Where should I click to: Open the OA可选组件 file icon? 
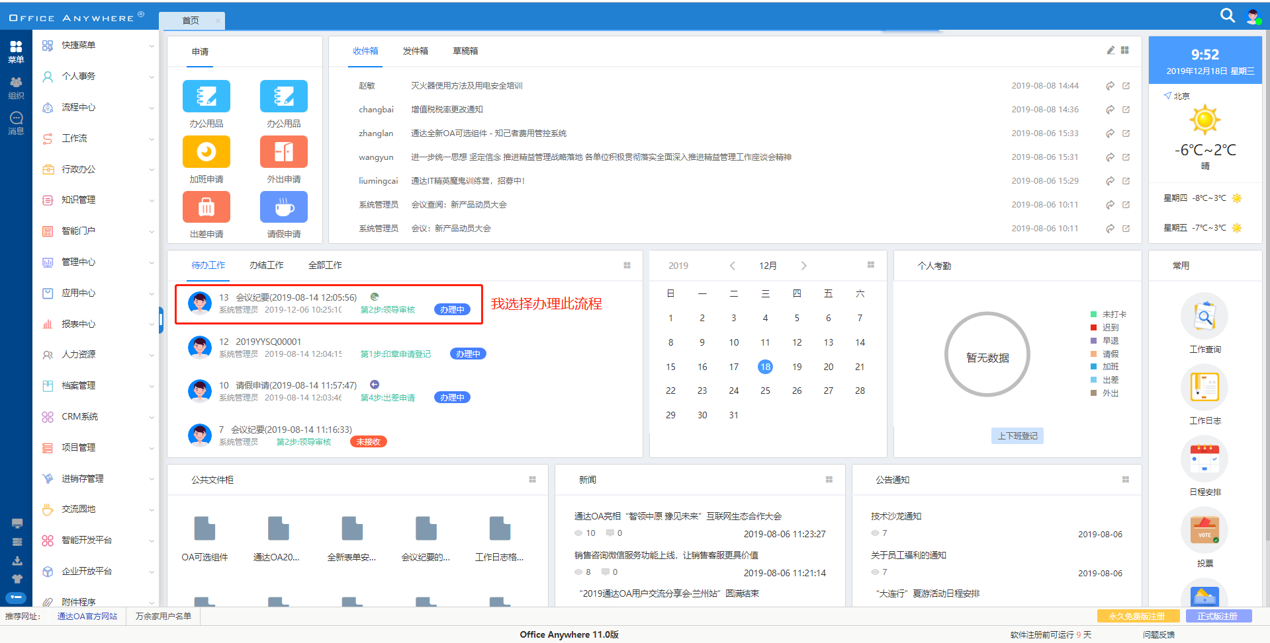(204, 529)
